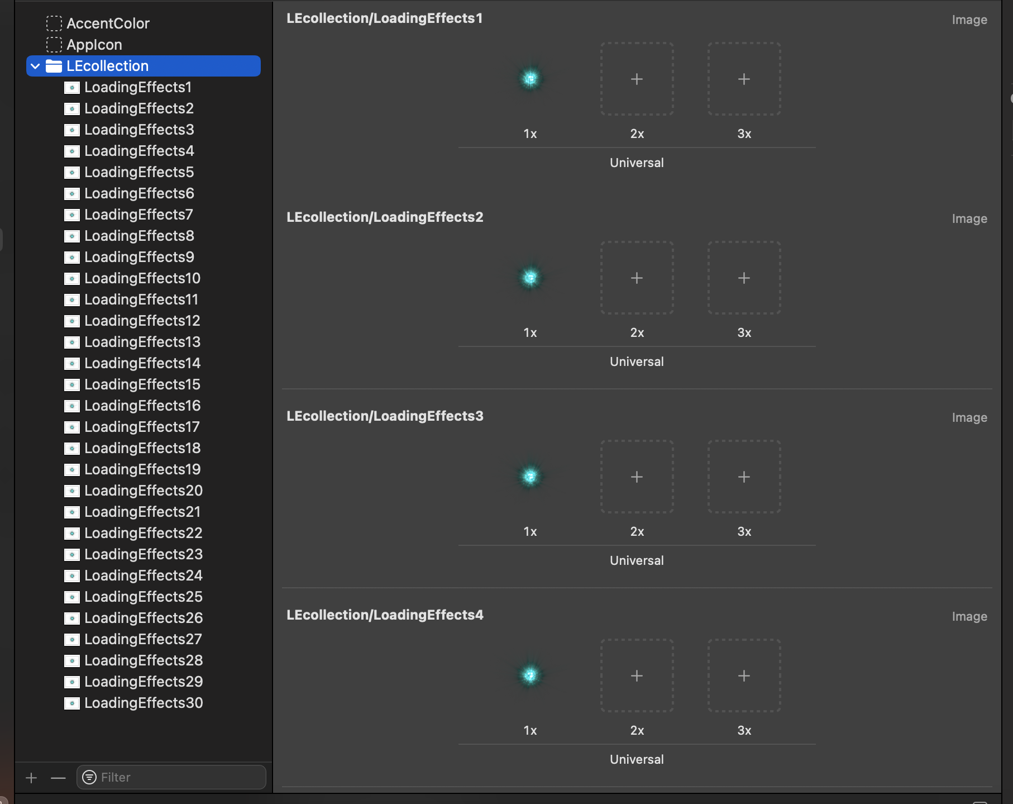Select the 1x image of LoadingEffects1

tap(530, 79)
